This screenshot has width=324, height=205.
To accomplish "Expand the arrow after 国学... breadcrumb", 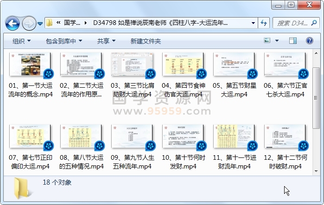I will pyautogui.click(x=86, y=23).
